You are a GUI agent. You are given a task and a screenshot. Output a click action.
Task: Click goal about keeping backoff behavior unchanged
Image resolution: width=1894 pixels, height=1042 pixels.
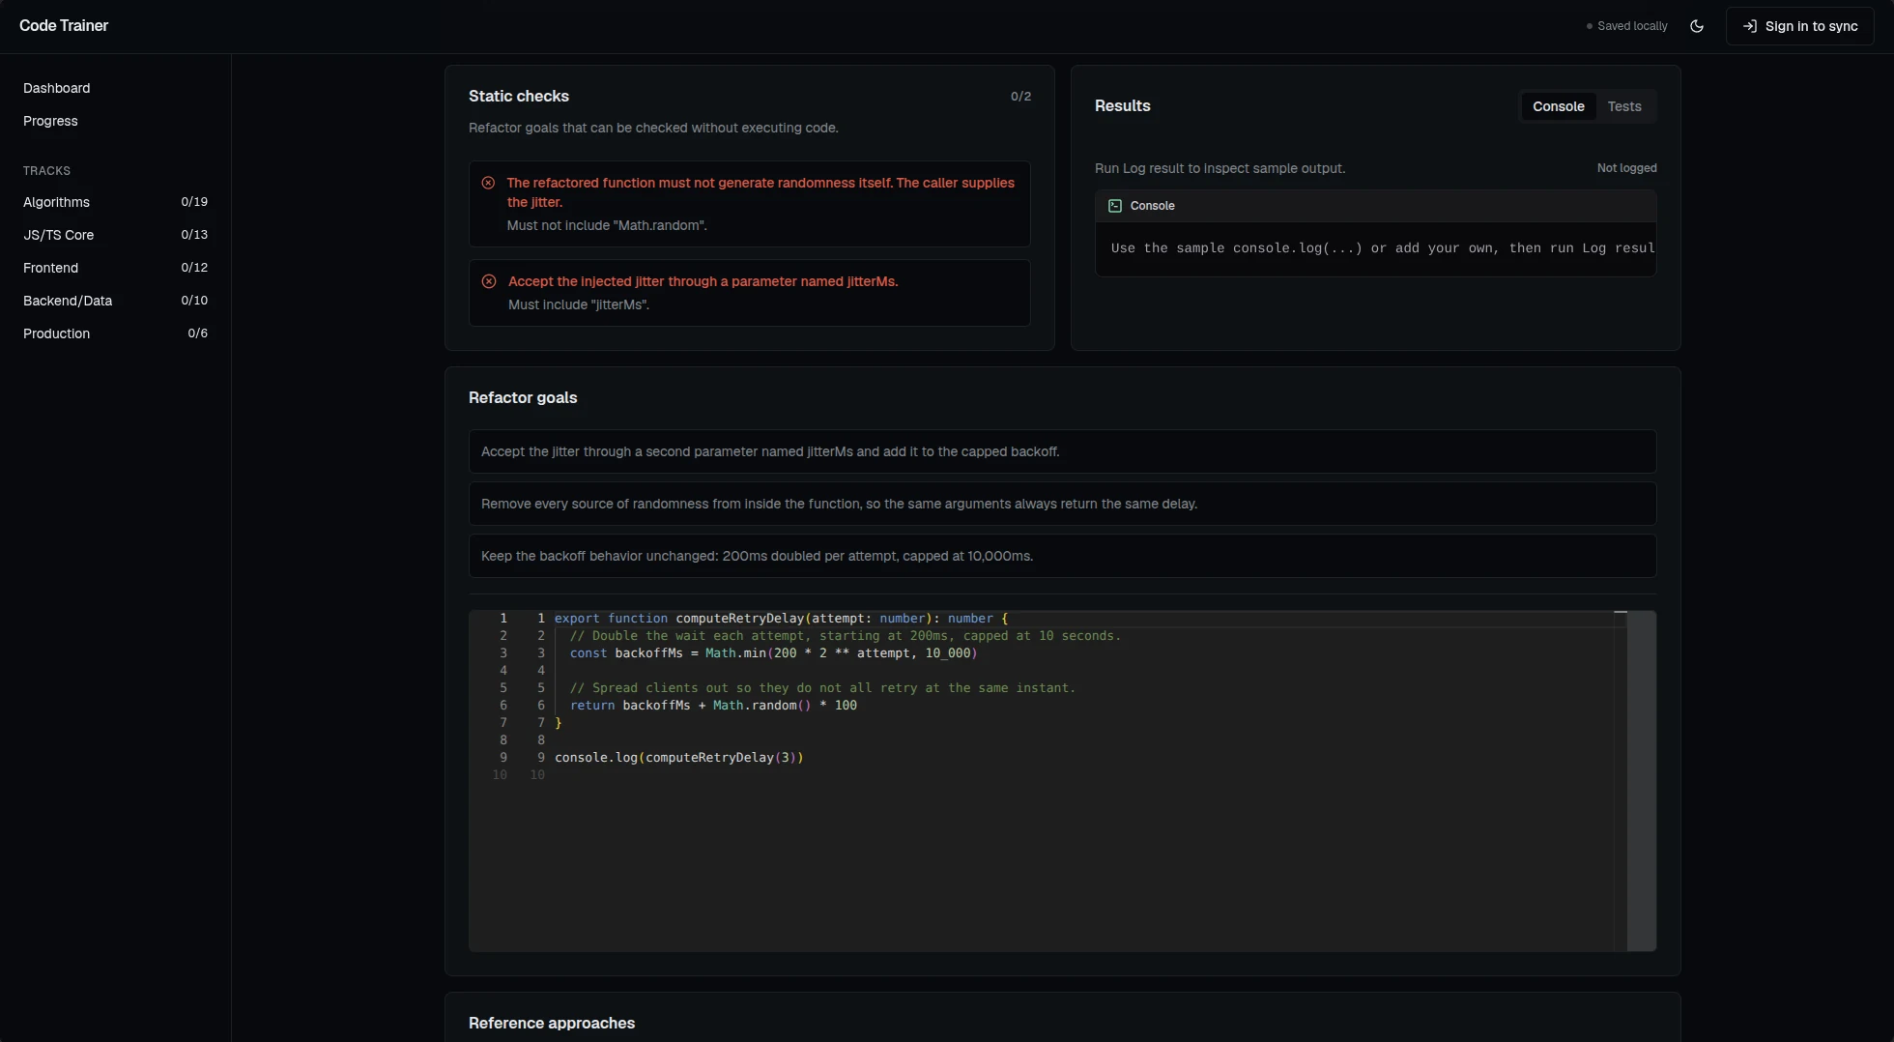tap(1062, 556)
